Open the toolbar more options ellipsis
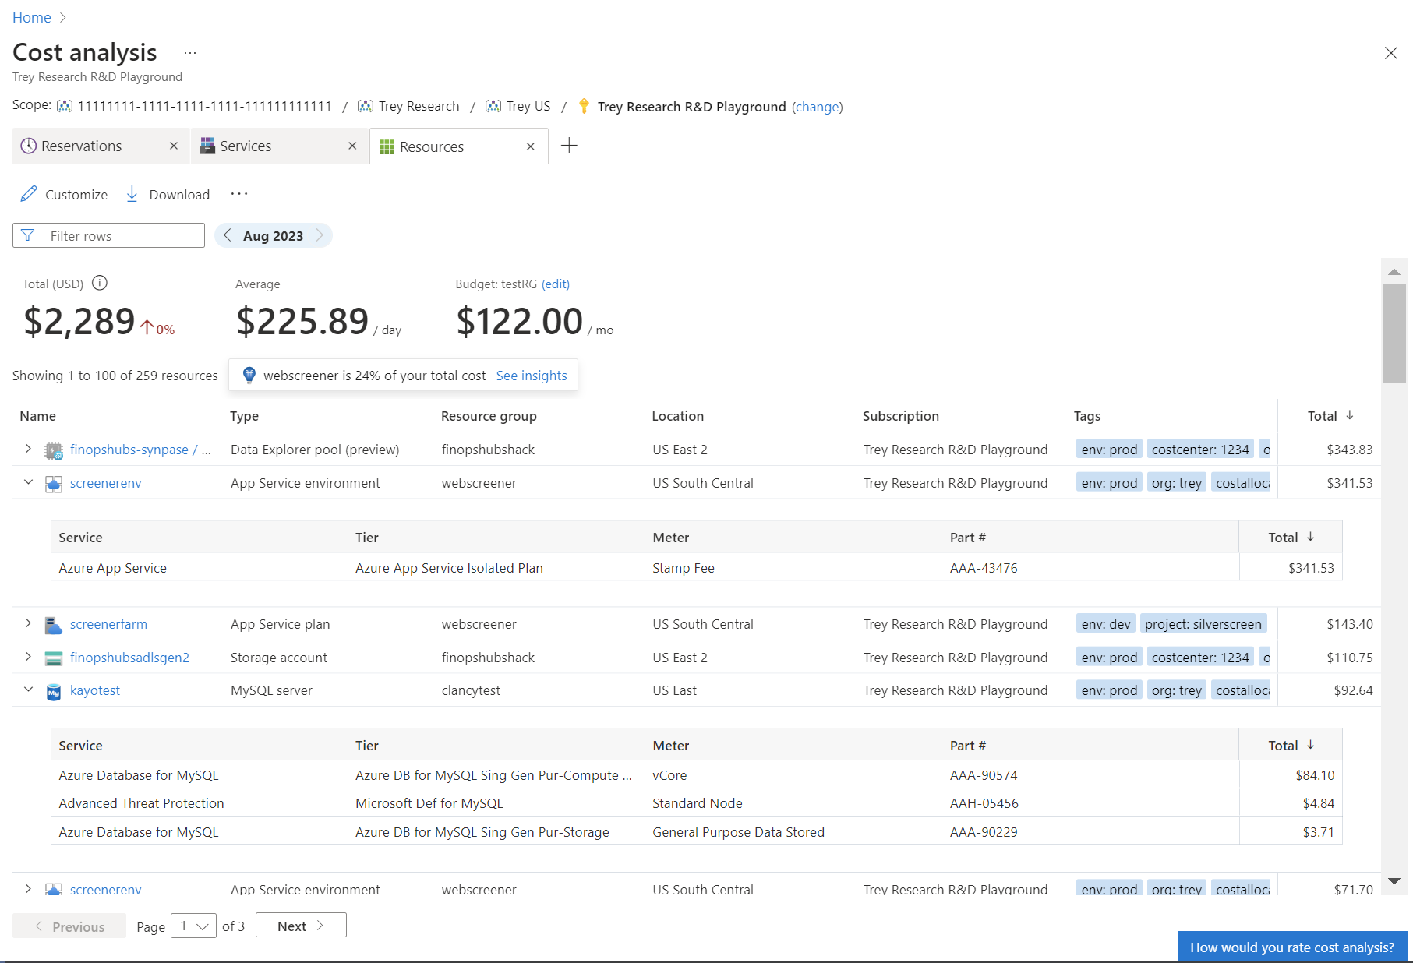This screenshot has width=1413, height=963. click(x=239, y=194)
